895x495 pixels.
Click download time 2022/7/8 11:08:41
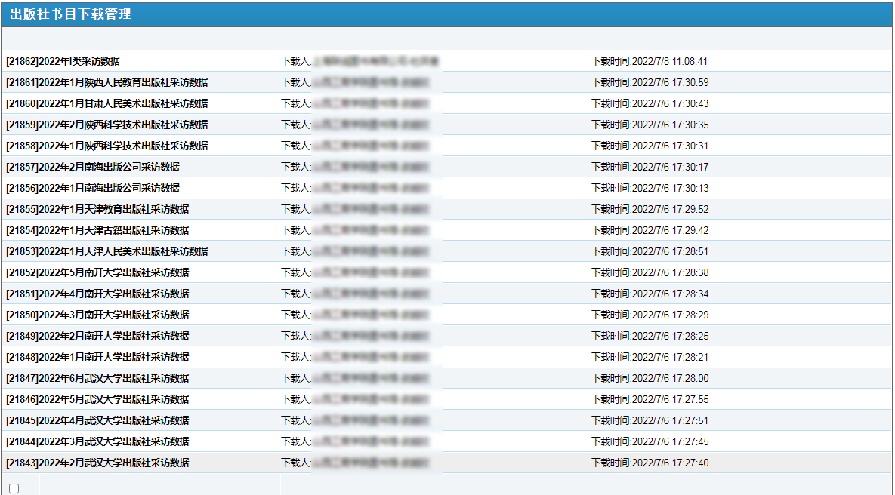click(x=650, y=61)
